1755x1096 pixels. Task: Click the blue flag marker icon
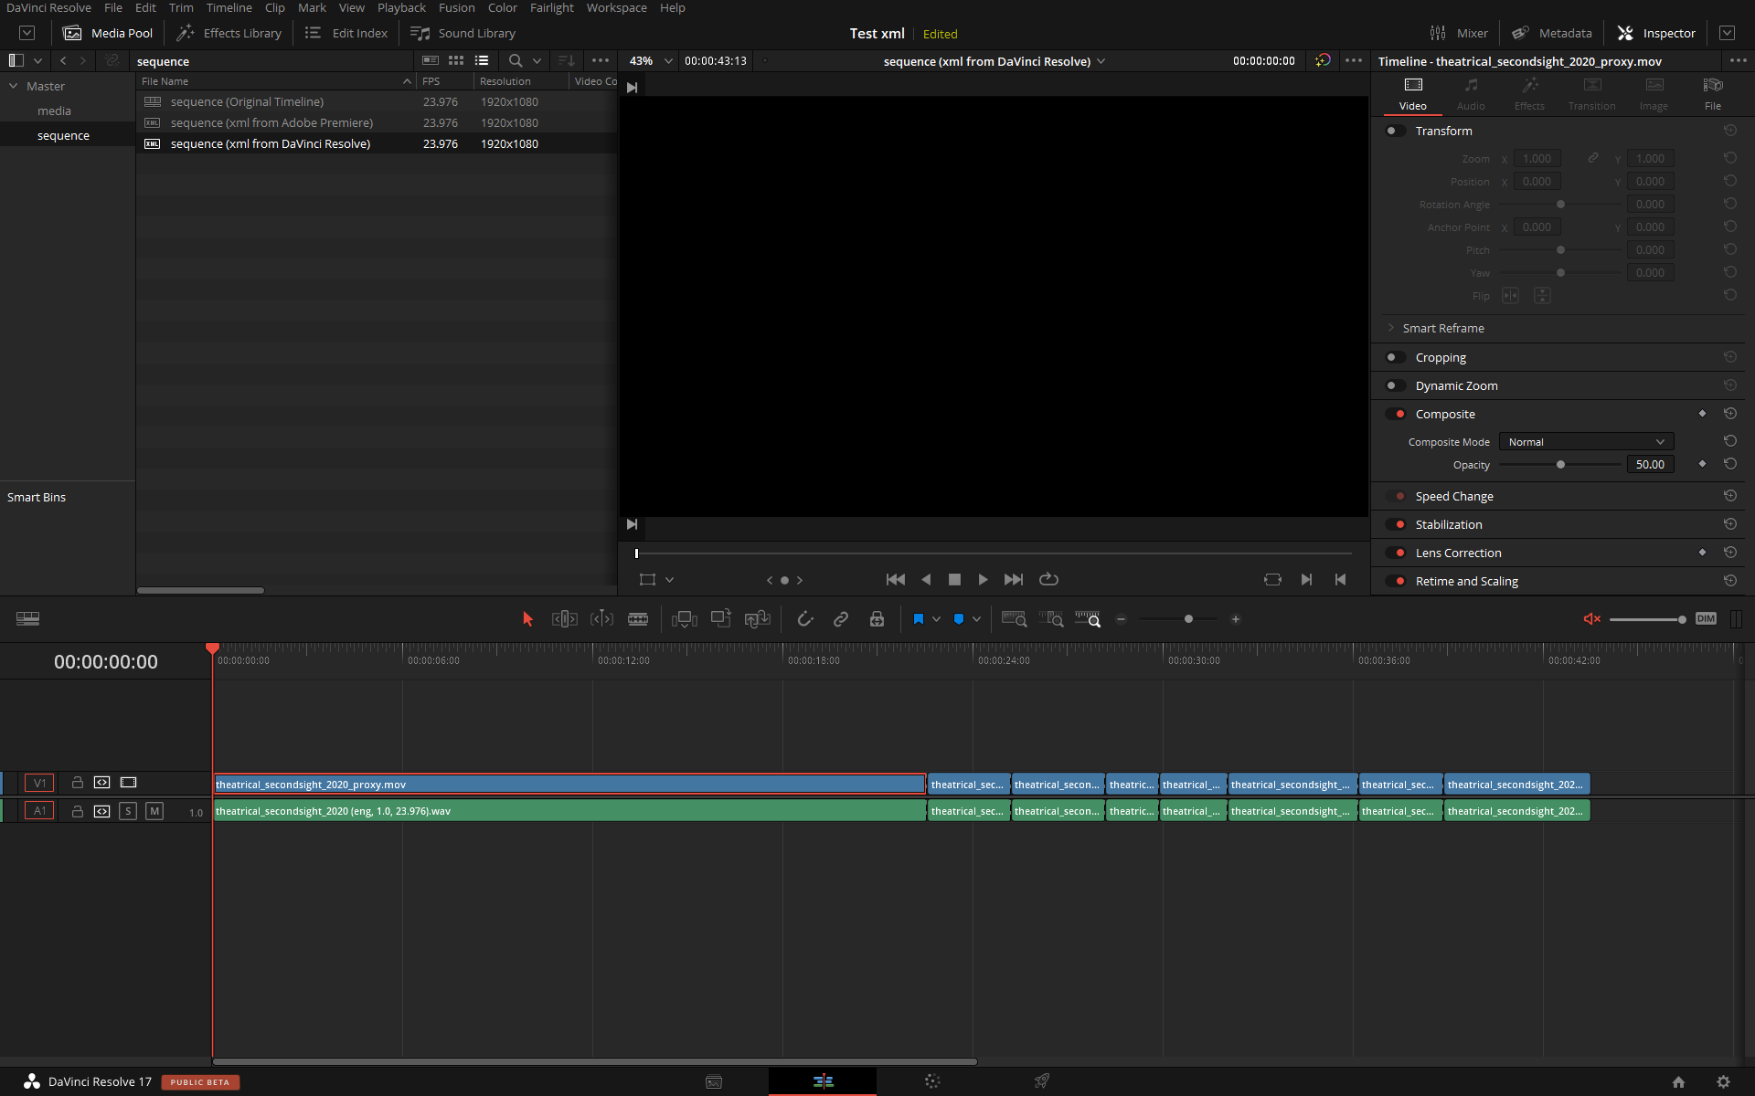point(918,619)
